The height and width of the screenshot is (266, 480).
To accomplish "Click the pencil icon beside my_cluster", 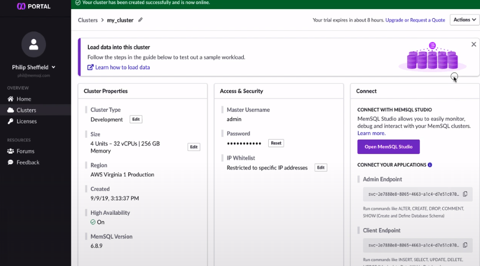I will pyautogui.click(x=140, y=20).
